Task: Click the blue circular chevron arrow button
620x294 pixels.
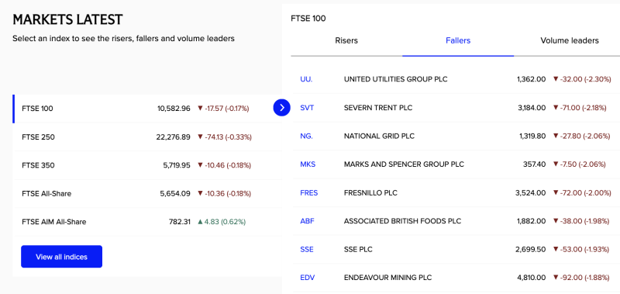Action: 281,107
